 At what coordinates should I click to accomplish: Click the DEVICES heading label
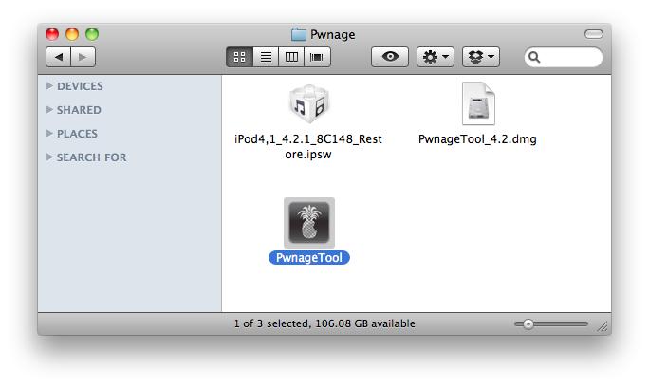coord(80,86)
